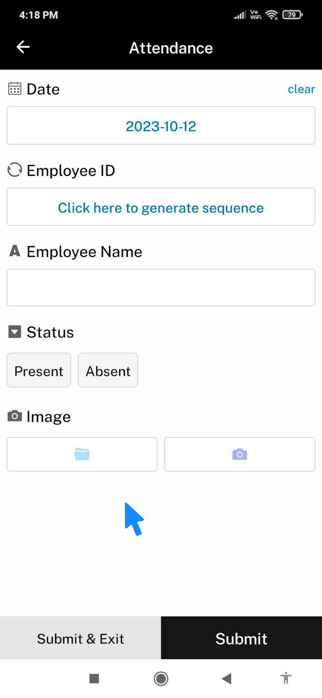The width and height of the screenshot is (322, 698).
Task: Tap the back arrow in the header
Action: click(23, 47)
